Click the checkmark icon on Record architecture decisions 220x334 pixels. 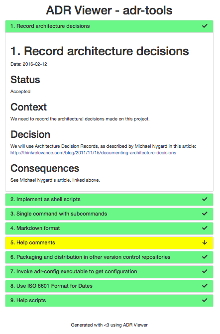tap(205, 26)
